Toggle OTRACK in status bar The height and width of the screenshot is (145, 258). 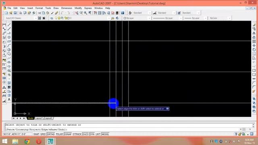tap(77, 134)
